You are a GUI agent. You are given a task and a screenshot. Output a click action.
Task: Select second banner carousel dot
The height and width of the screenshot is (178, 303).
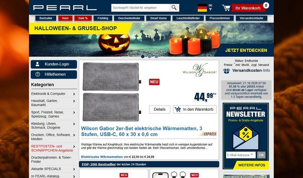click(149, 57)
